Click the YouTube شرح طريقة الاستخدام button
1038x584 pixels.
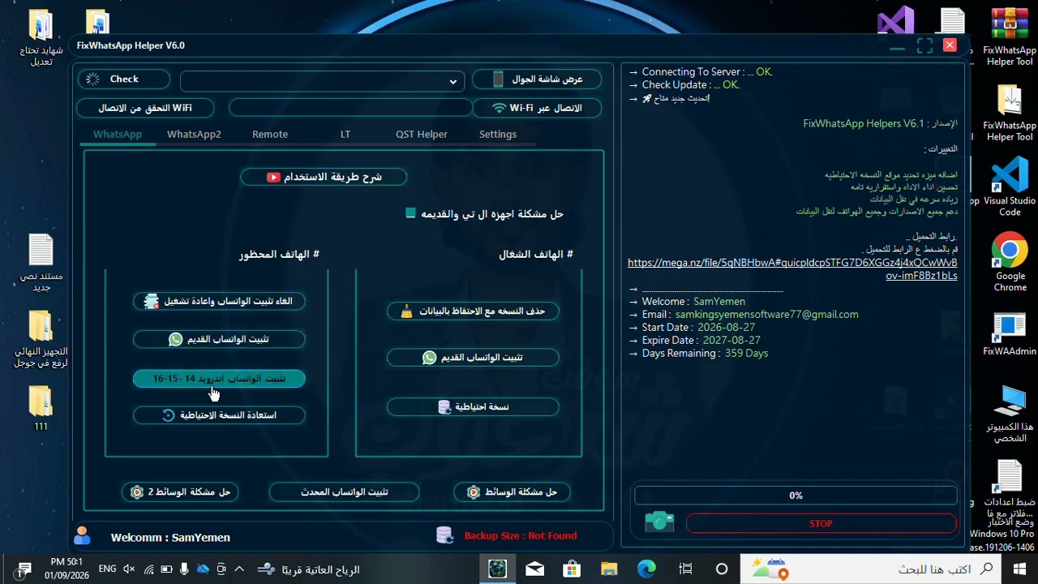(324, 177)
